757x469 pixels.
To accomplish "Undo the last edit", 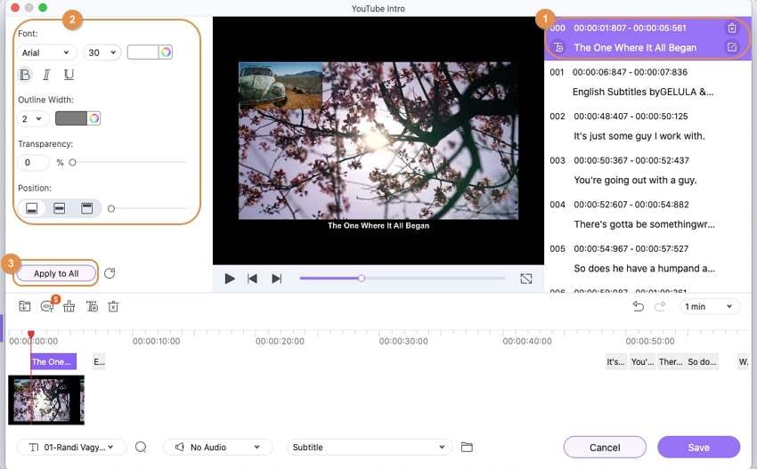I will (x=639, y=306).
